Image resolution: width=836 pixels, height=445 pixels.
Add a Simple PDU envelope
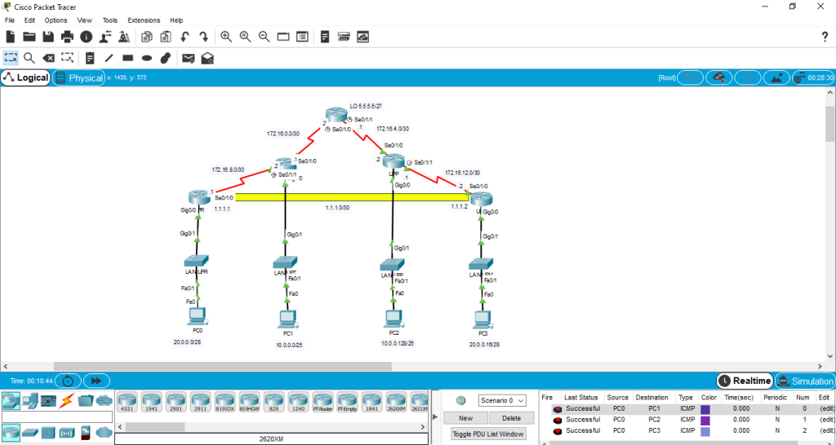pyautogui.click(x=189, y=58)
